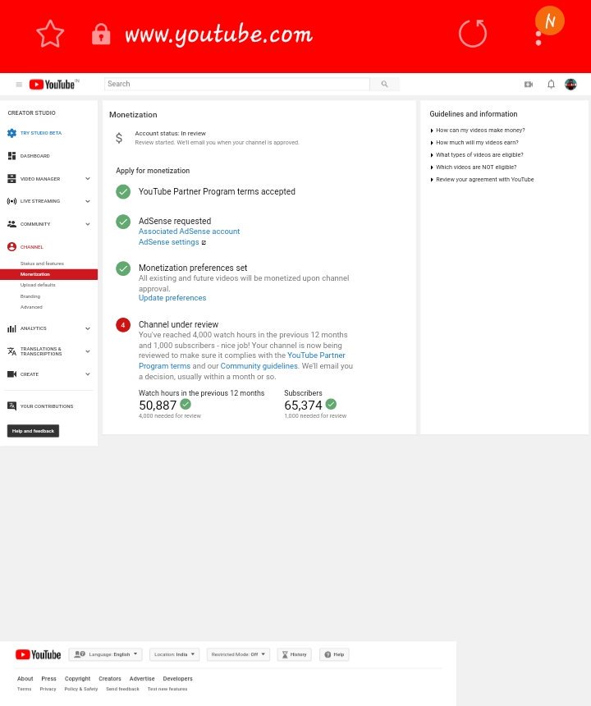Click the Analytics bar chart icon
This screenshot has width=591, height=706.
pyautogui.click(x=11, y=328)
